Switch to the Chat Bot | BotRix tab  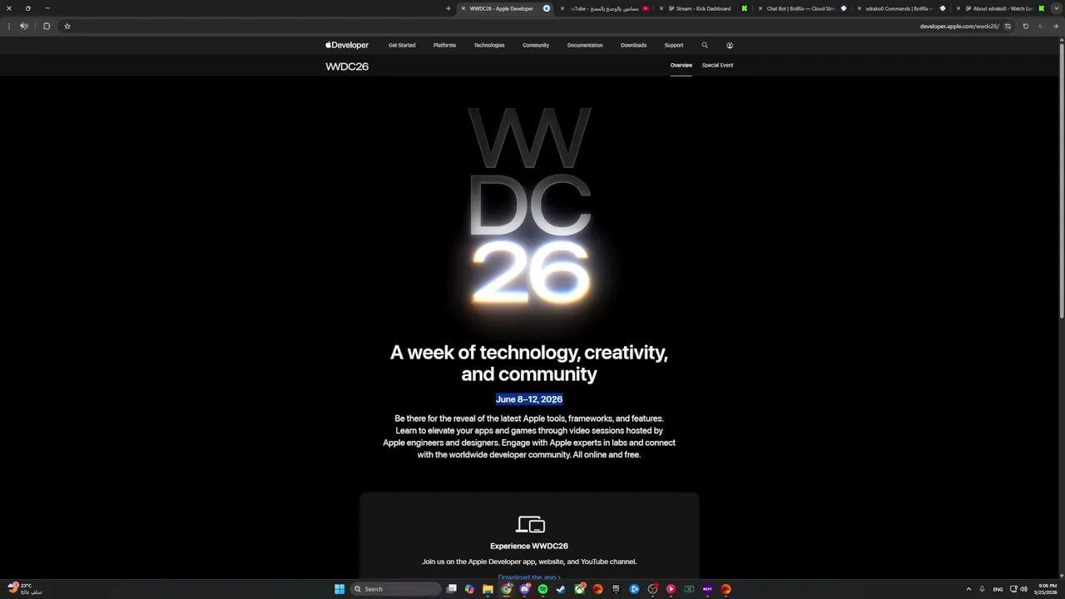(801, 8)
